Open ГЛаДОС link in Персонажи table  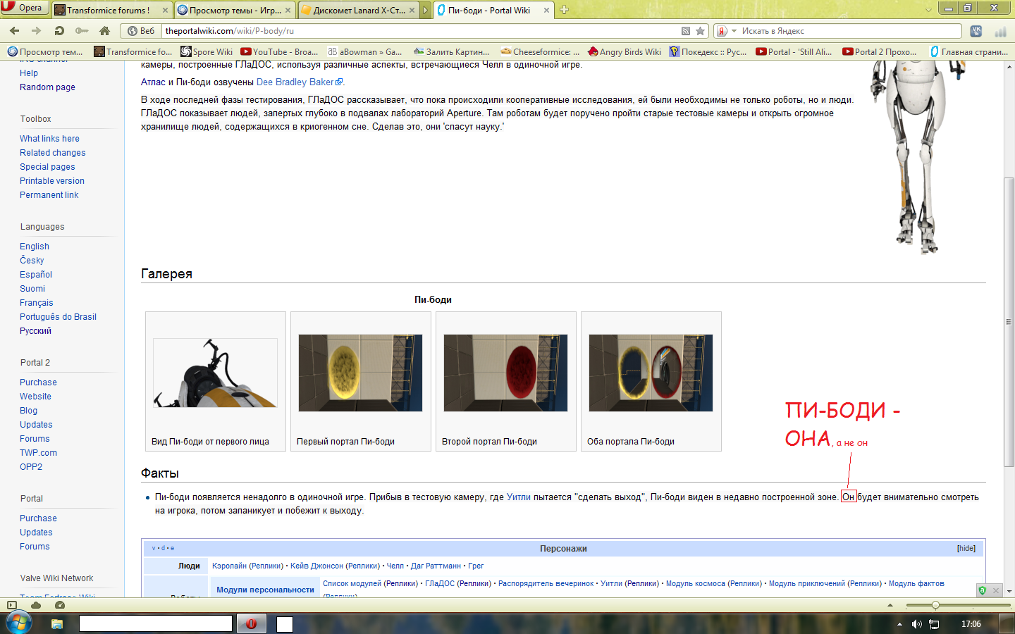tap(440, 584)
